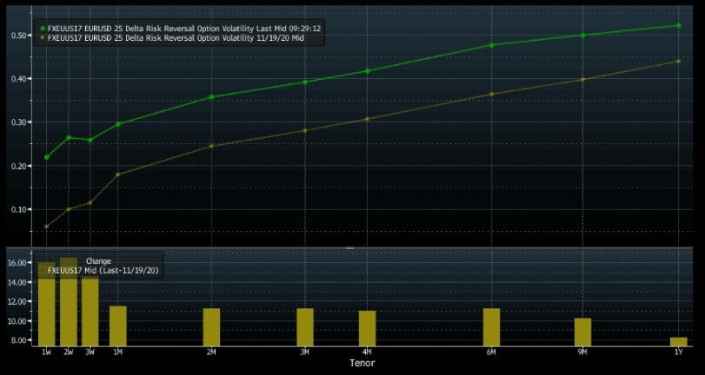The width and height of the screenshot is (705, 375).
Task: Click the '9M' tenor axis label
Action: click(582, 352)
